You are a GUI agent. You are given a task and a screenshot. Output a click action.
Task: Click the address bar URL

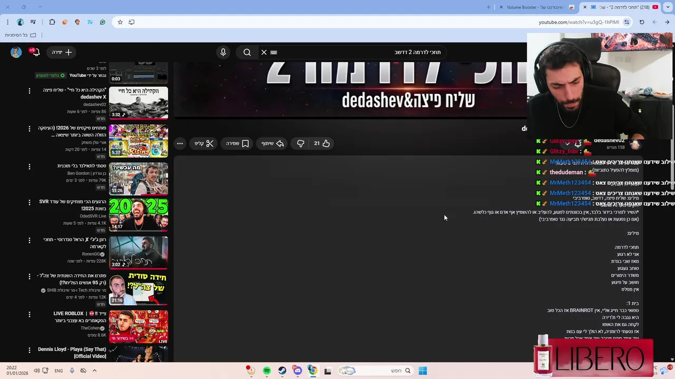578,22
